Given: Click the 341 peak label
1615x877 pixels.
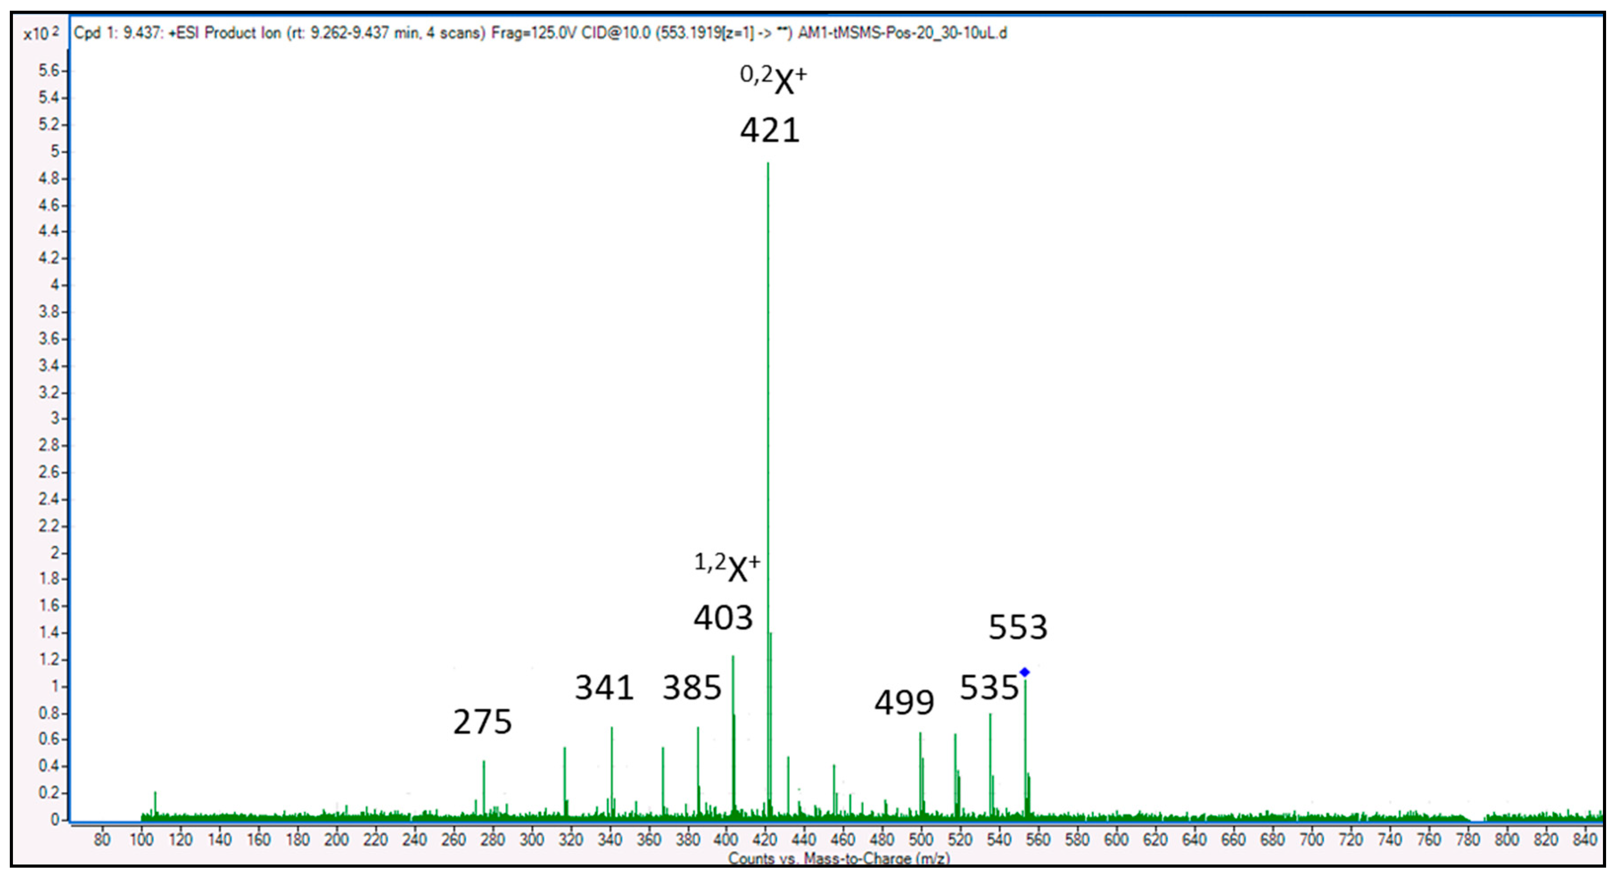Looking at the screenshot, I should coord(604,688).
